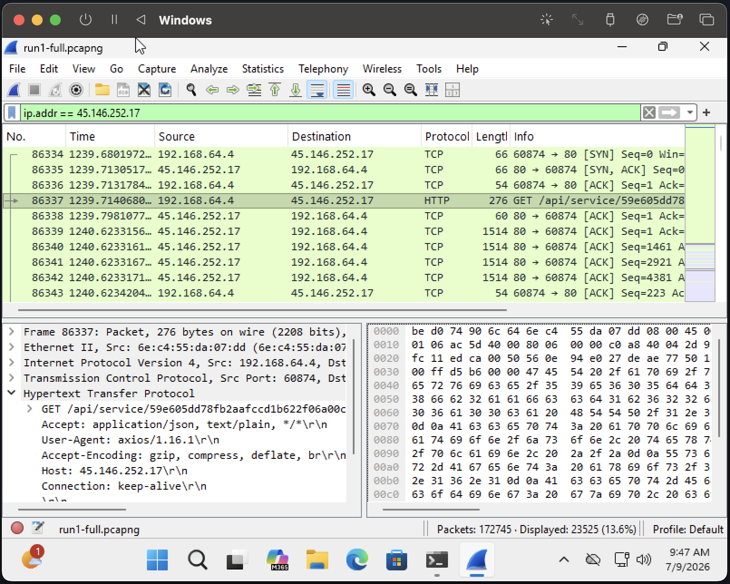The image size is (730, 584).
Task: Expand Transmission Control Protocol node
Action: (12, 378)
